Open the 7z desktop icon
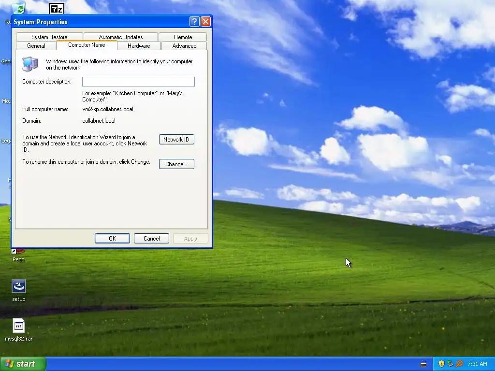 [x=57, y=9]
